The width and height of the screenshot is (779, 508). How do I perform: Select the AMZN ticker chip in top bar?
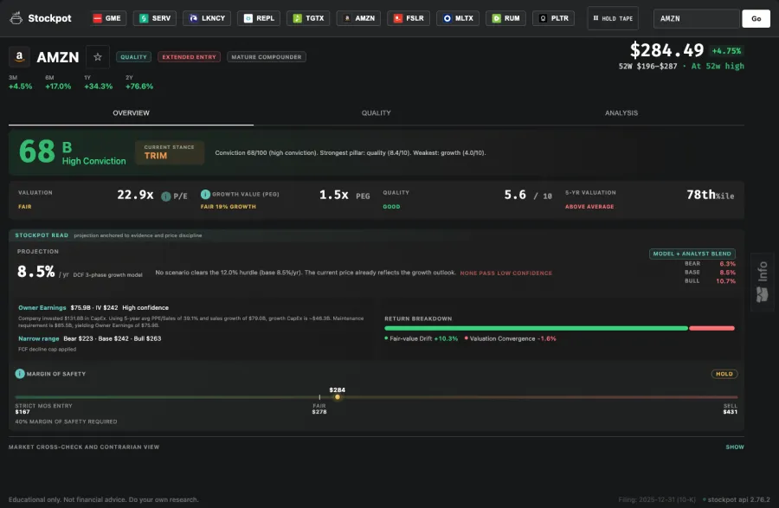pos(358,18)
